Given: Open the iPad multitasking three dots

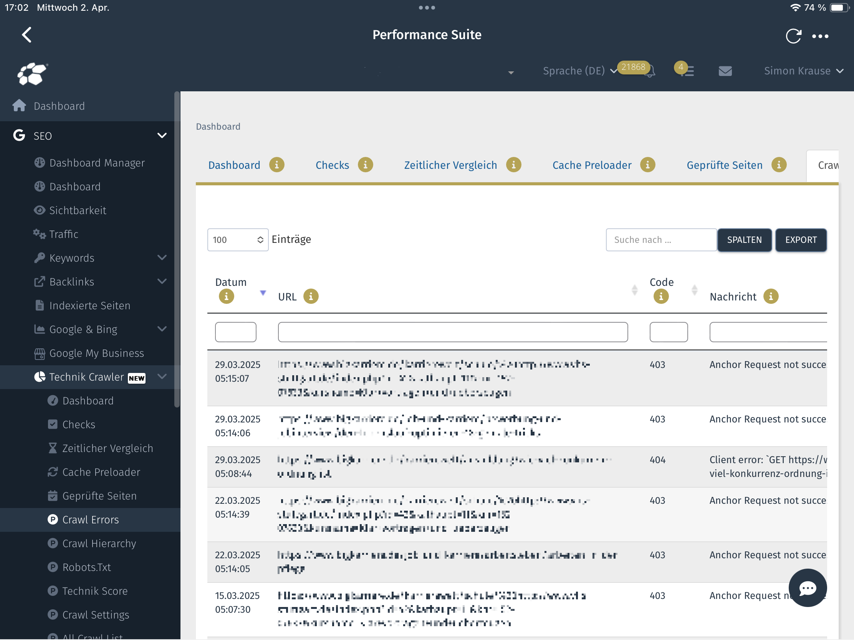Looking at the screenshot, I should pos(427,8).
